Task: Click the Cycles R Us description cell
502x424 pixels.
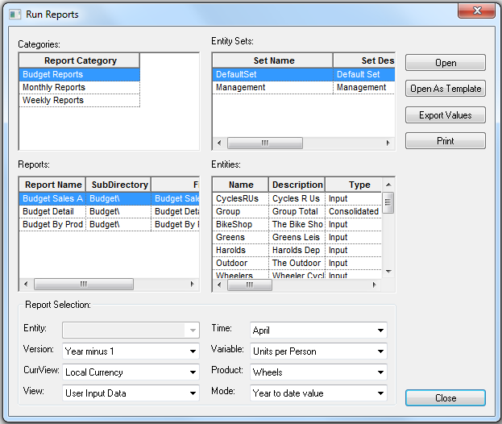Action: pyautogui.click(x=297, y=198)
